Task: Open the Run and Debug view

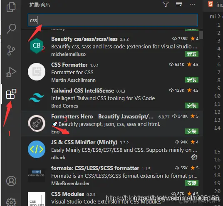Action: [x=11, y=72]
